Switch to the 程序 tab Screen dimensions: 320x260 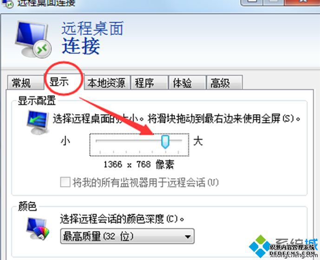coord(150,83)
